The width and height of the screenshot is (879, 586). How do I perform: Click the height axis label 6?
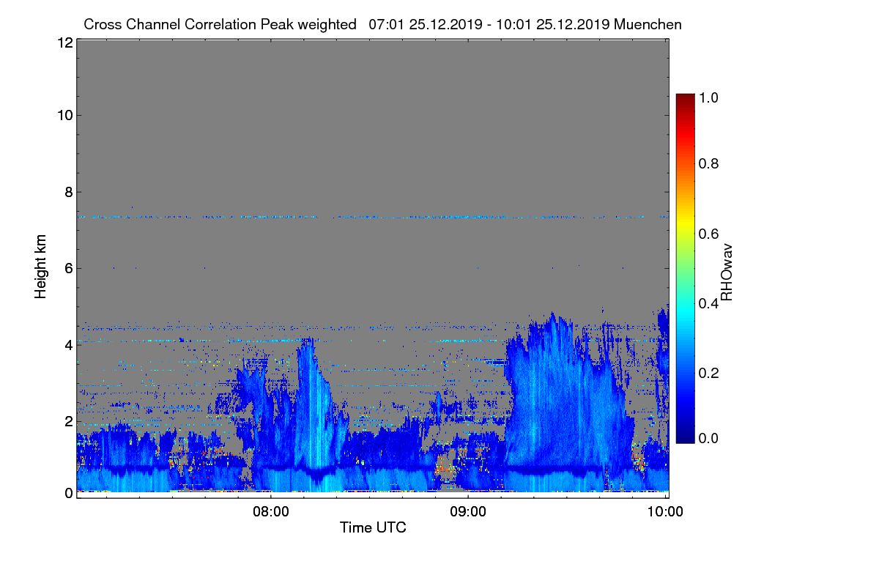coord(67,268)
